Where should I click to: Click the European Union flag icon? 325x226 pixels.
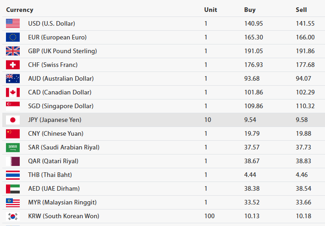(13, 37)
